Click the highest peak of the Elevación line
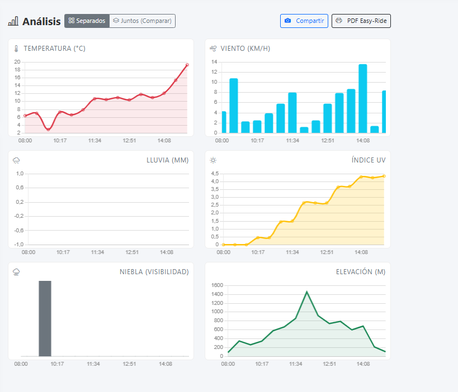458x392 pixels. pyautogui.click(x=306, y=291)
